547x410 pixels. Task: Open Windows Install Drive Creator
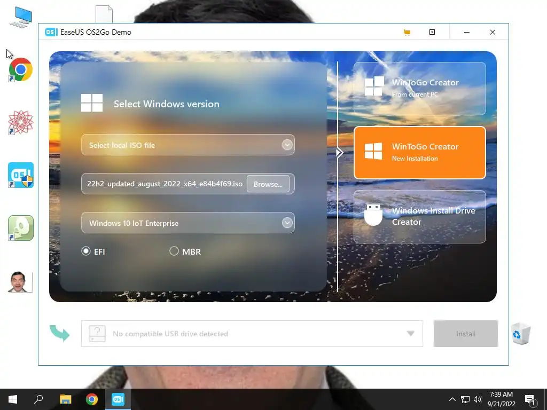point(420,217)
